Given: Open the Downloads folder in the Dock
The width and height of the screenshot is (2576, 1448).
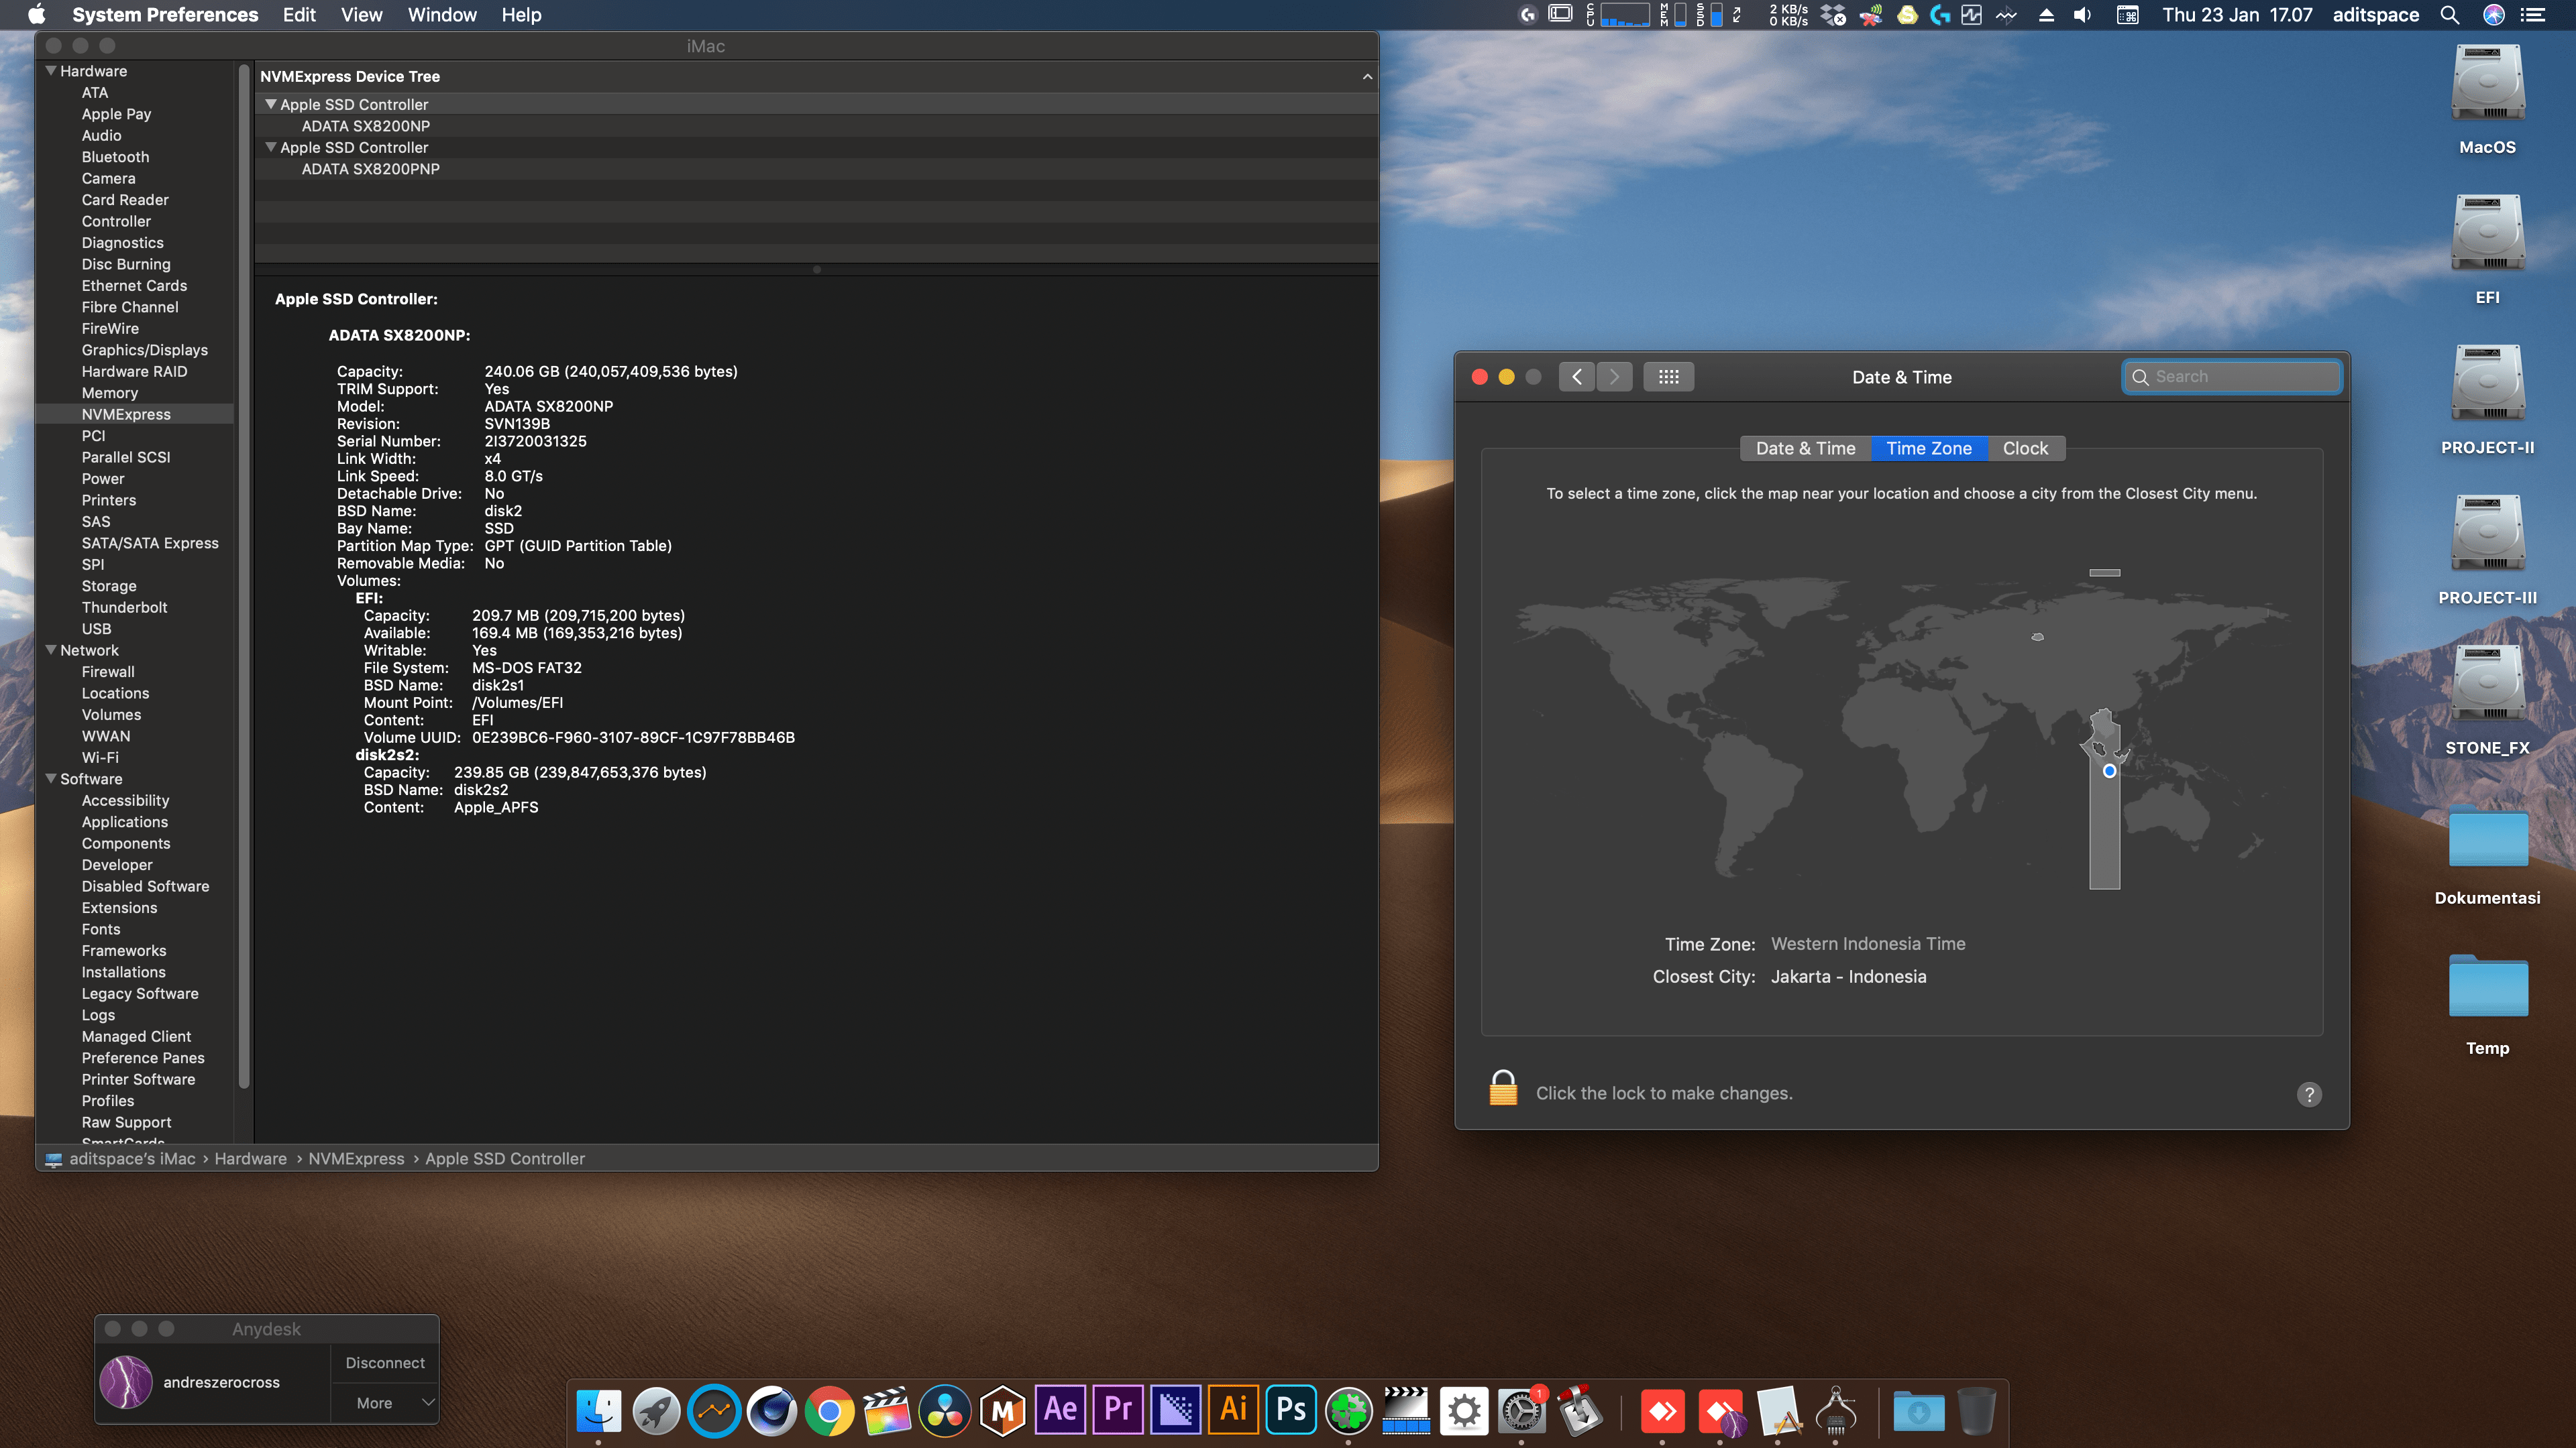Looking at the screenshot, I should (1919, 1411).
